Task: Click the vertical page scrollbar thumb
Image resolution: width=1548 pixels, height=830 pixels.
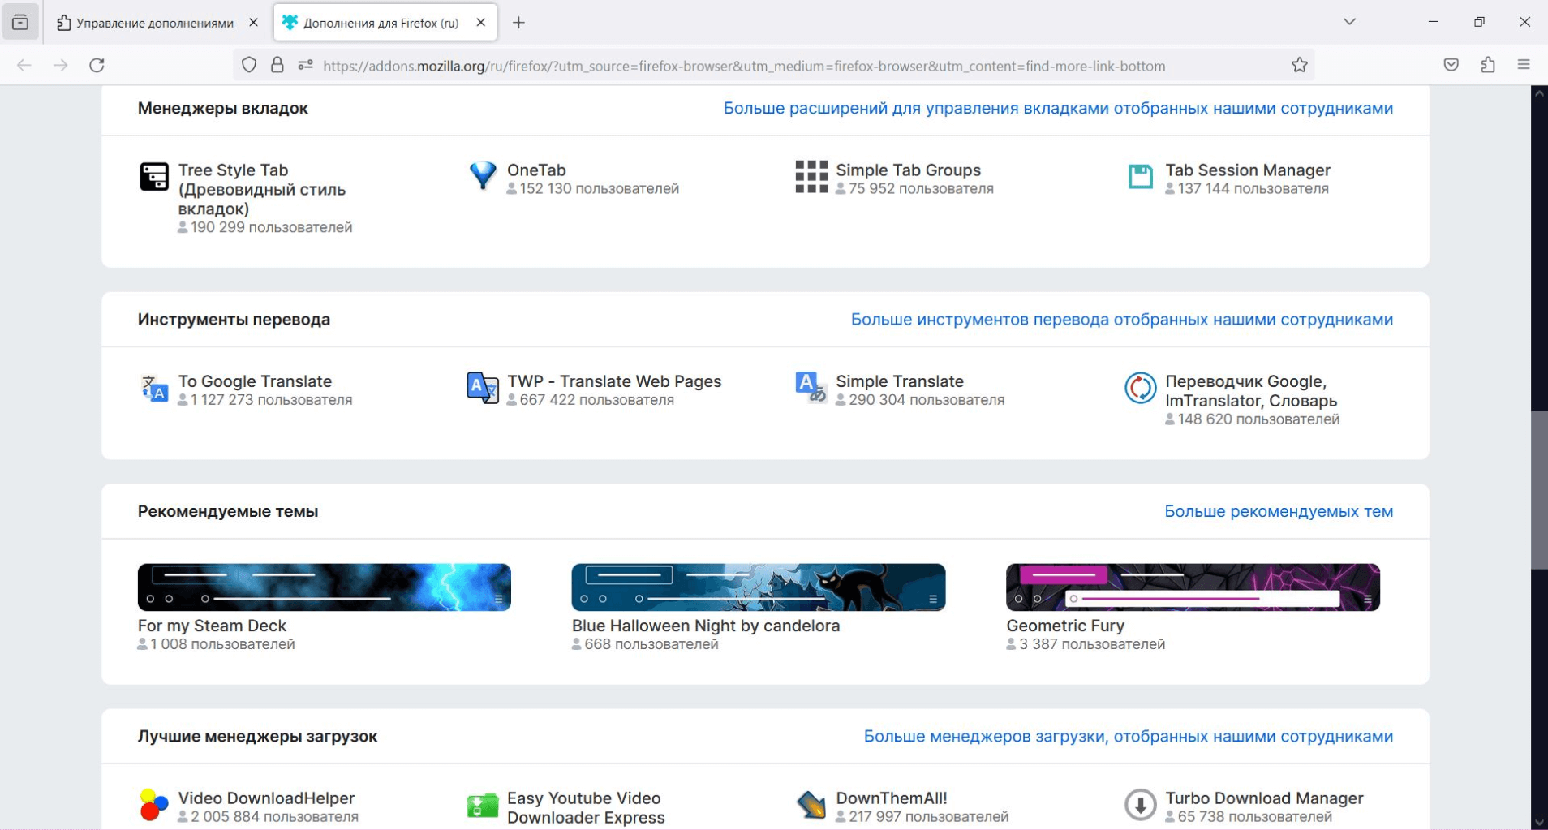Action: pos(1538,490)
